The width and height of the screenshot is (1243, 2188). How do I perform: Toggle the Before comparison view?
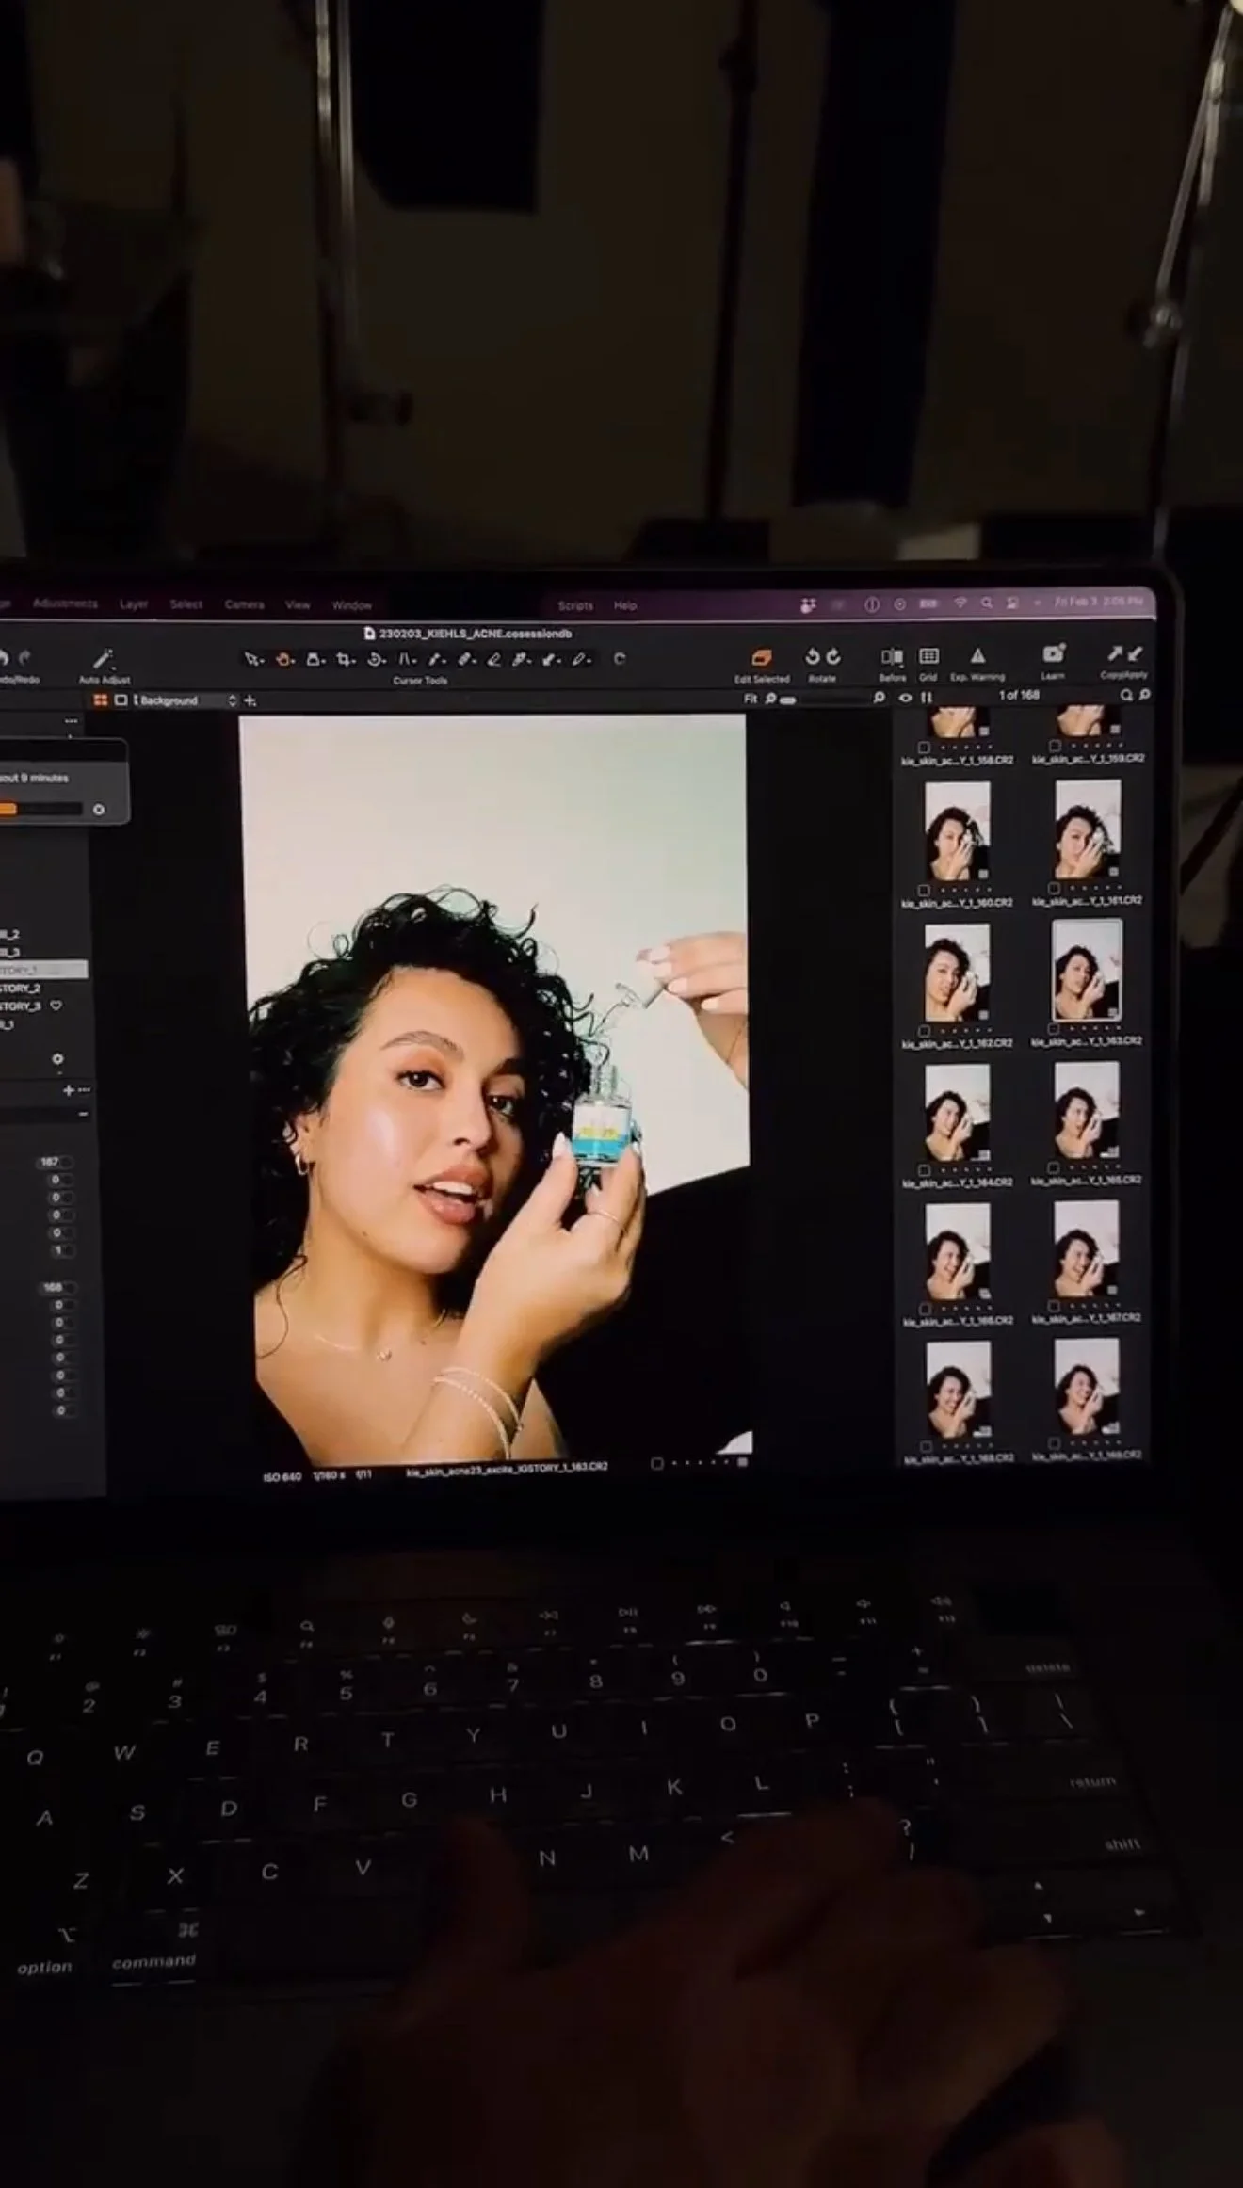click(892, 656)
